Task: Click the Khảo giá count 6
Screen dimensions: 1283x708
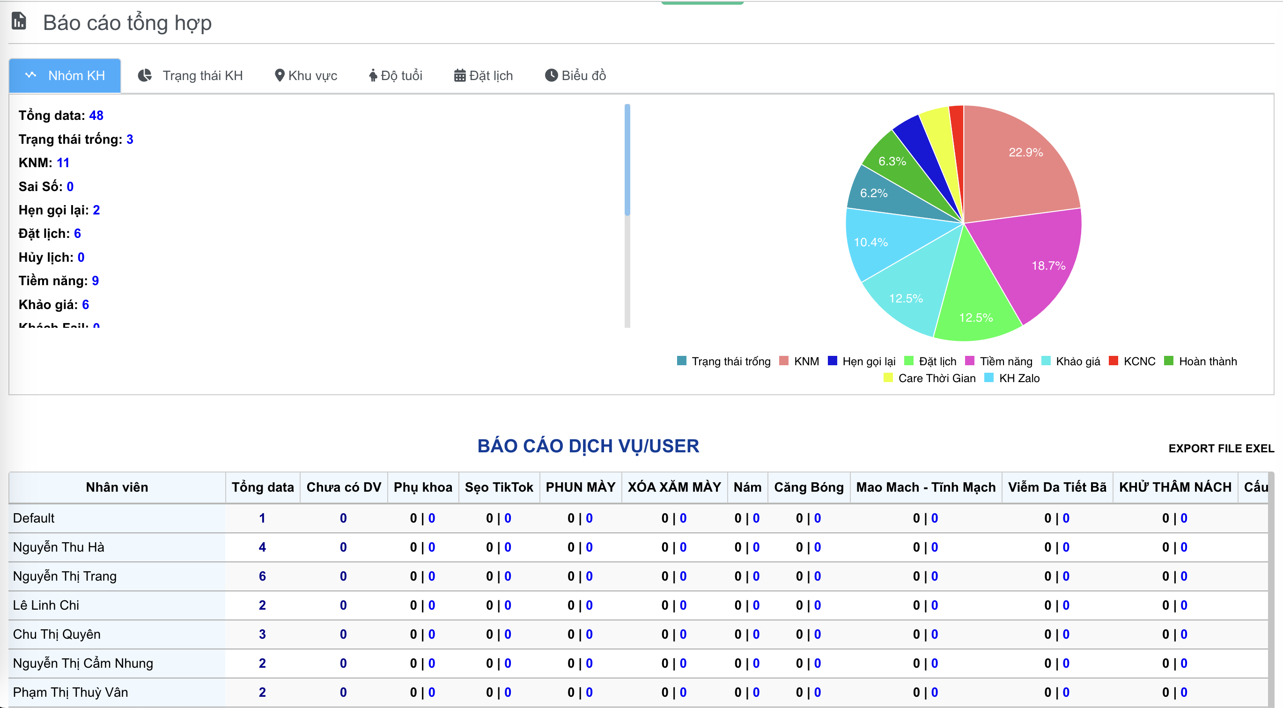Action: tap(85, 304)
